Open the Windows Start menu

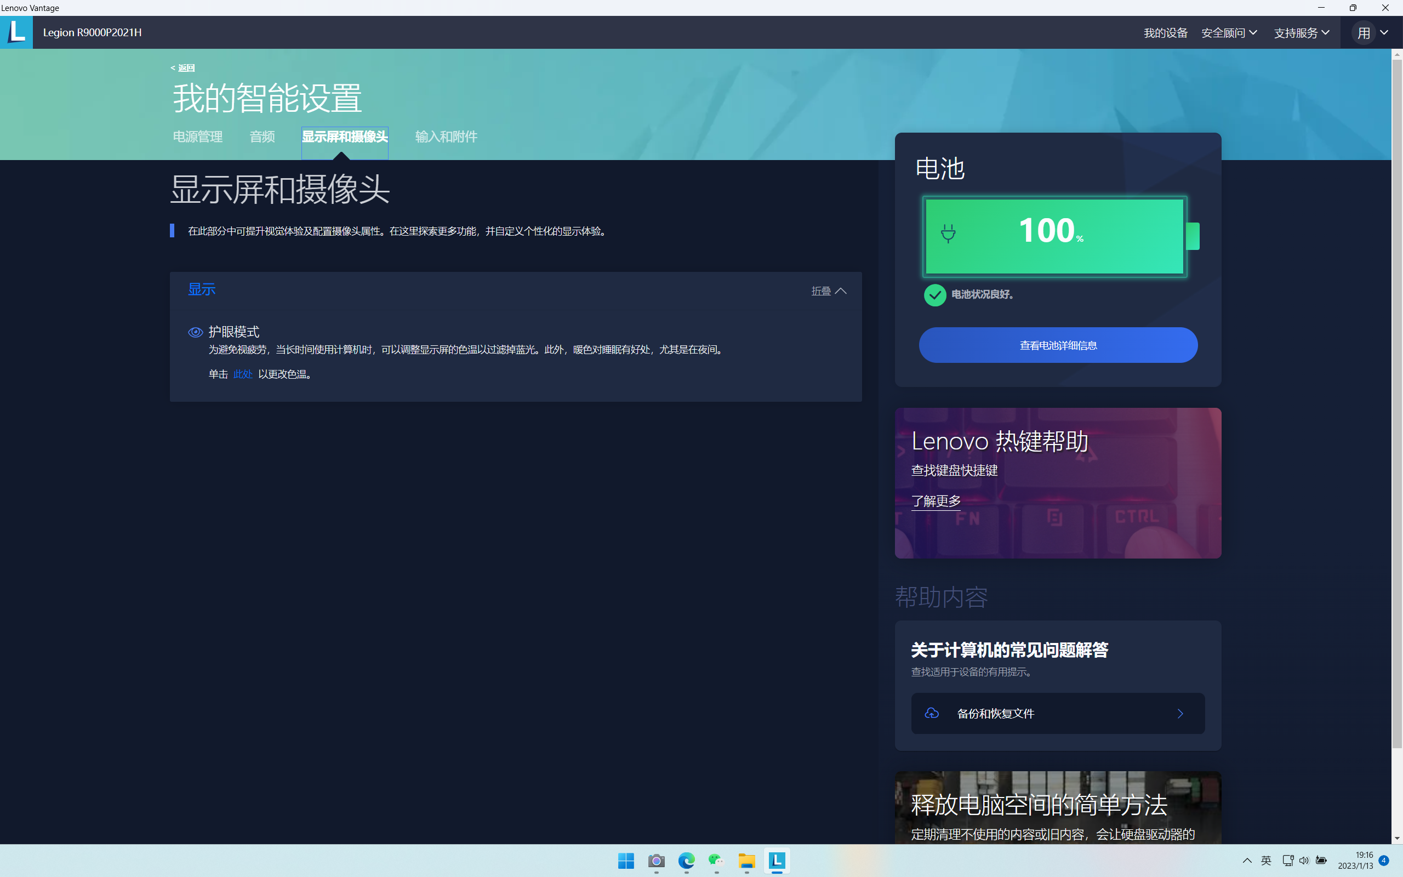(626, 861)
